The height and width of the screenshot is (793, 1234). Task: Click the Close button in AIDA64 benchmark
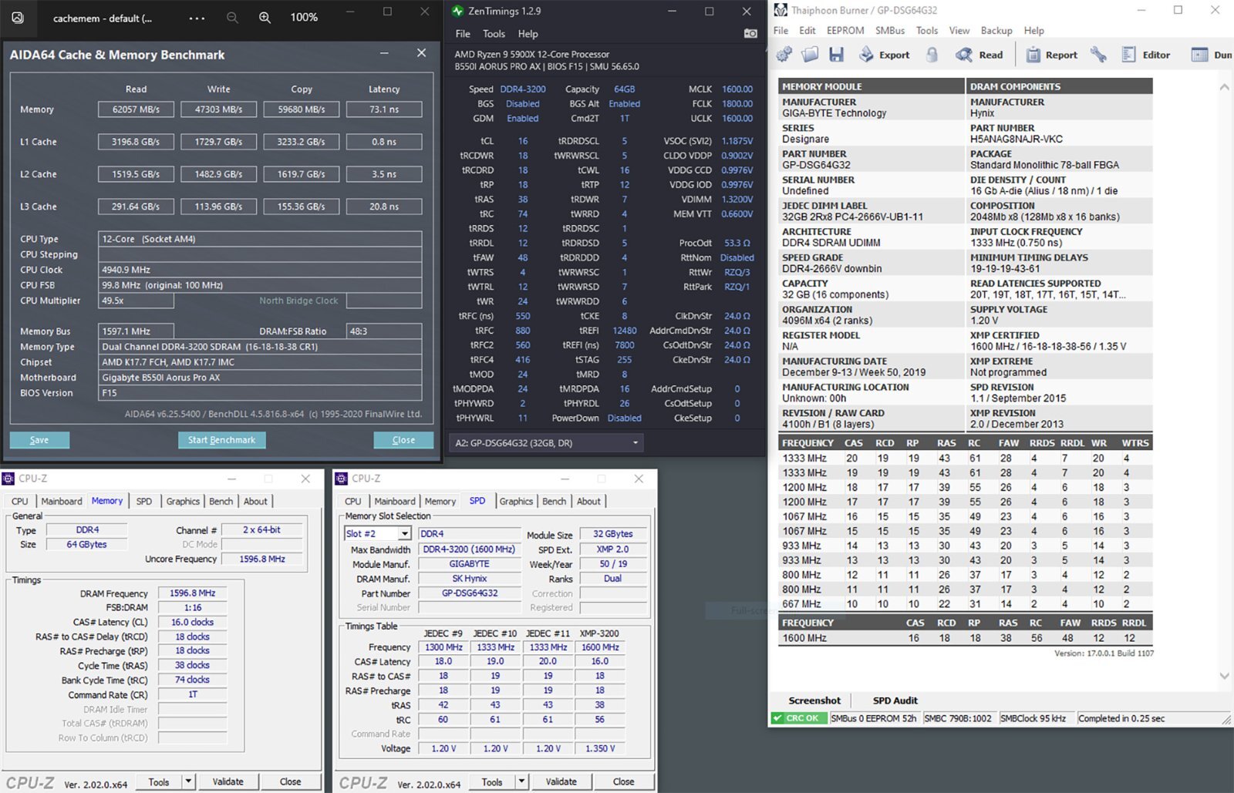403,440
